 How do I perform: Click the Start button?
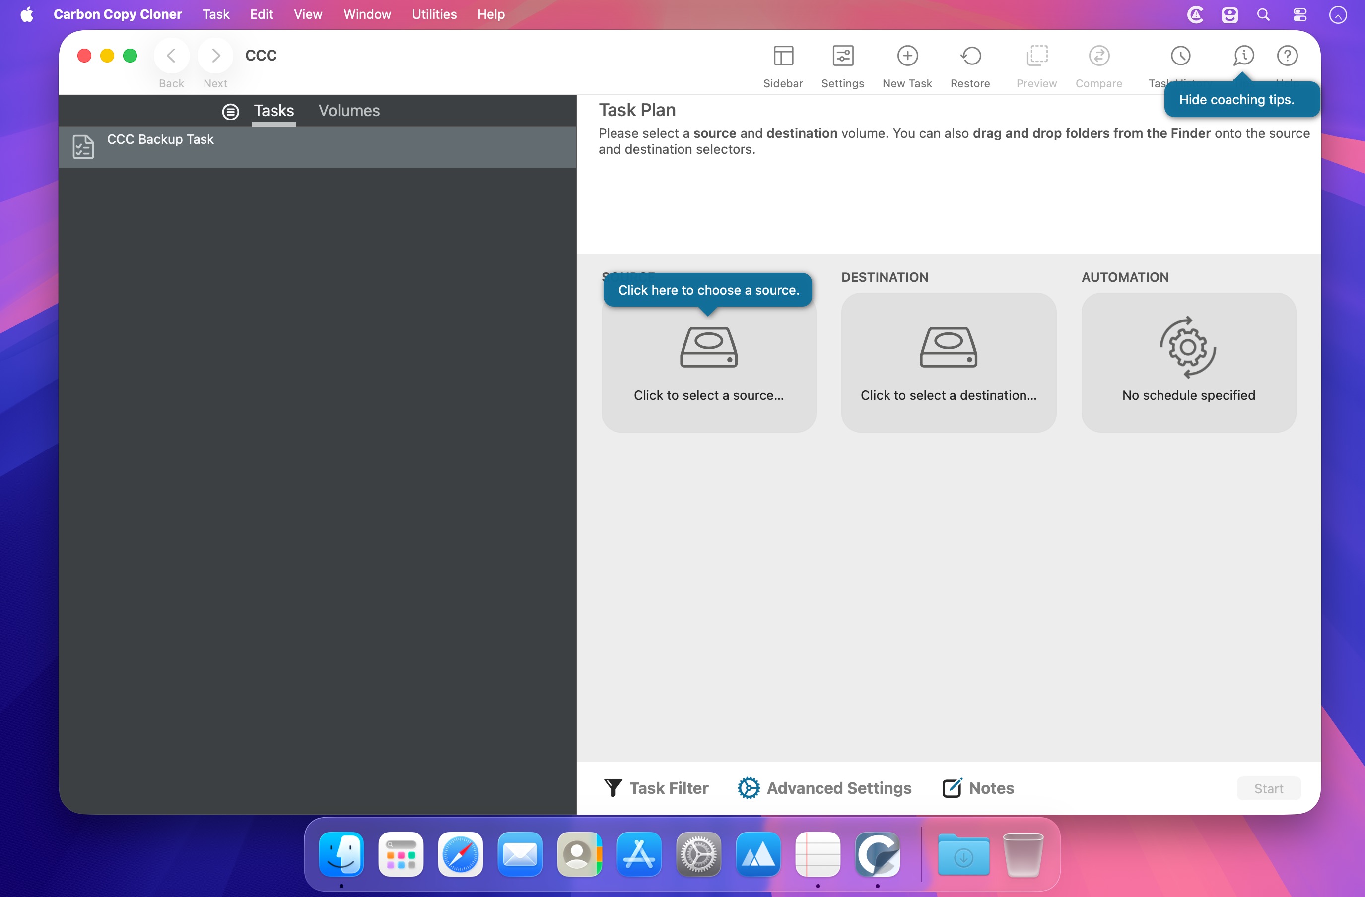(1269, 789)
